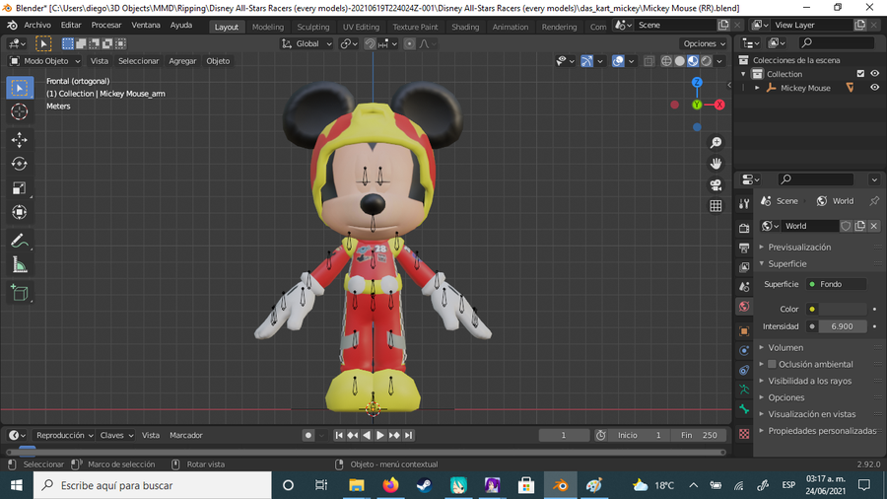Open the Bone properties tab
Image resolution: width=887 pixels, height=499 pixels.
pyautogui.click(x=744, y=409)
